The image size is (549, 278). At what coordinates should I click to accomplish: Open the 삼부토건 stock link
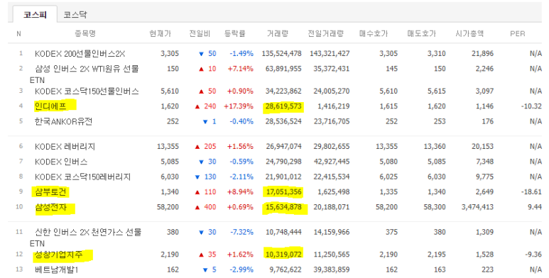[50, 192]
